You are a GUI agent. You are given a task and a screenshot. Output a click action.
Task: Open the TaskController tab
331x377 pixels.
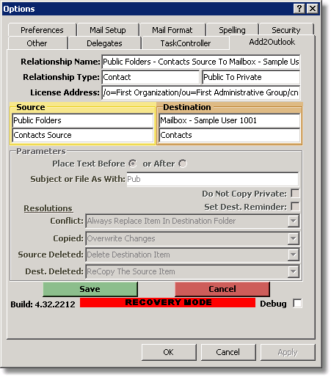pos(186,43)
